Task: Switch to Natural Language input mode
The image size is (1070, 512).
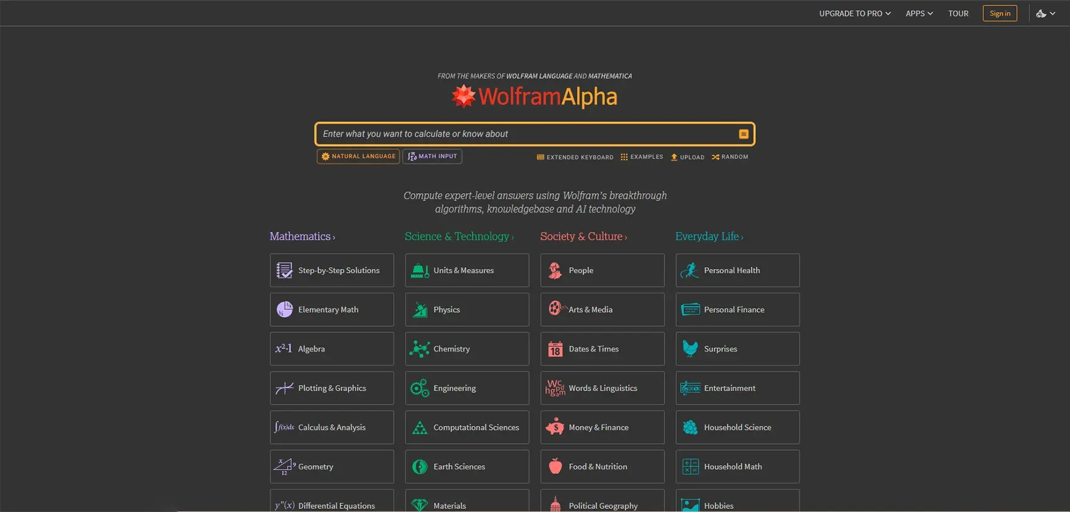Action: click(358, 156)
